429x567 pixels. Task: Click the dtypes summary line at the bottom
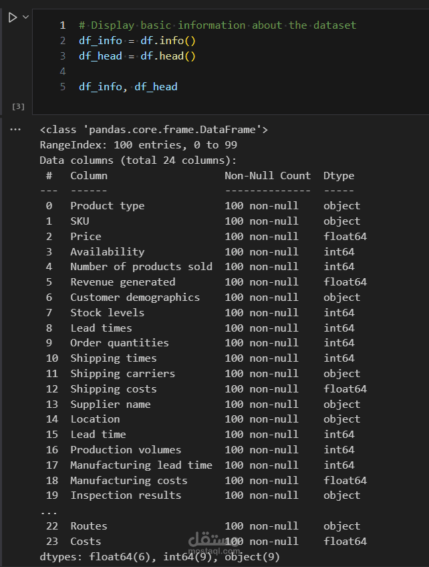click(160, 556)
